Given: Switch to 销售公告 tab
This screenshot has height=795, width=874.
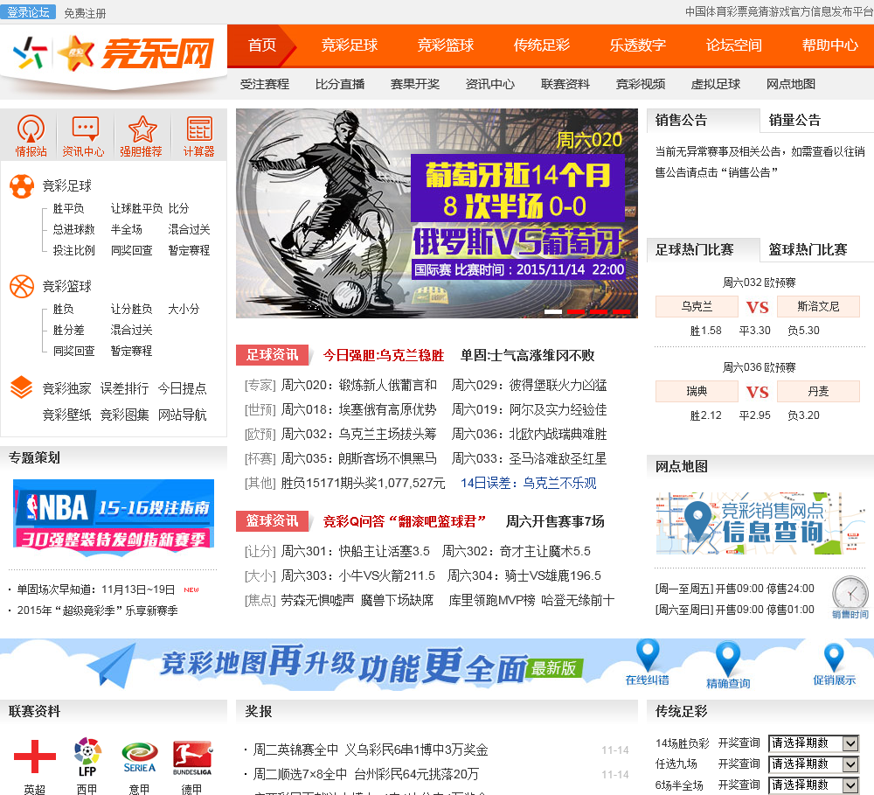Looking at the screenshot, I should click(681, 120).
